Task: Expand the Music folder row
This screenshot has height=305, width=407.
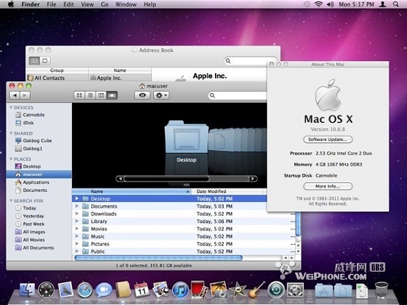Action: (x=77, y=236)
